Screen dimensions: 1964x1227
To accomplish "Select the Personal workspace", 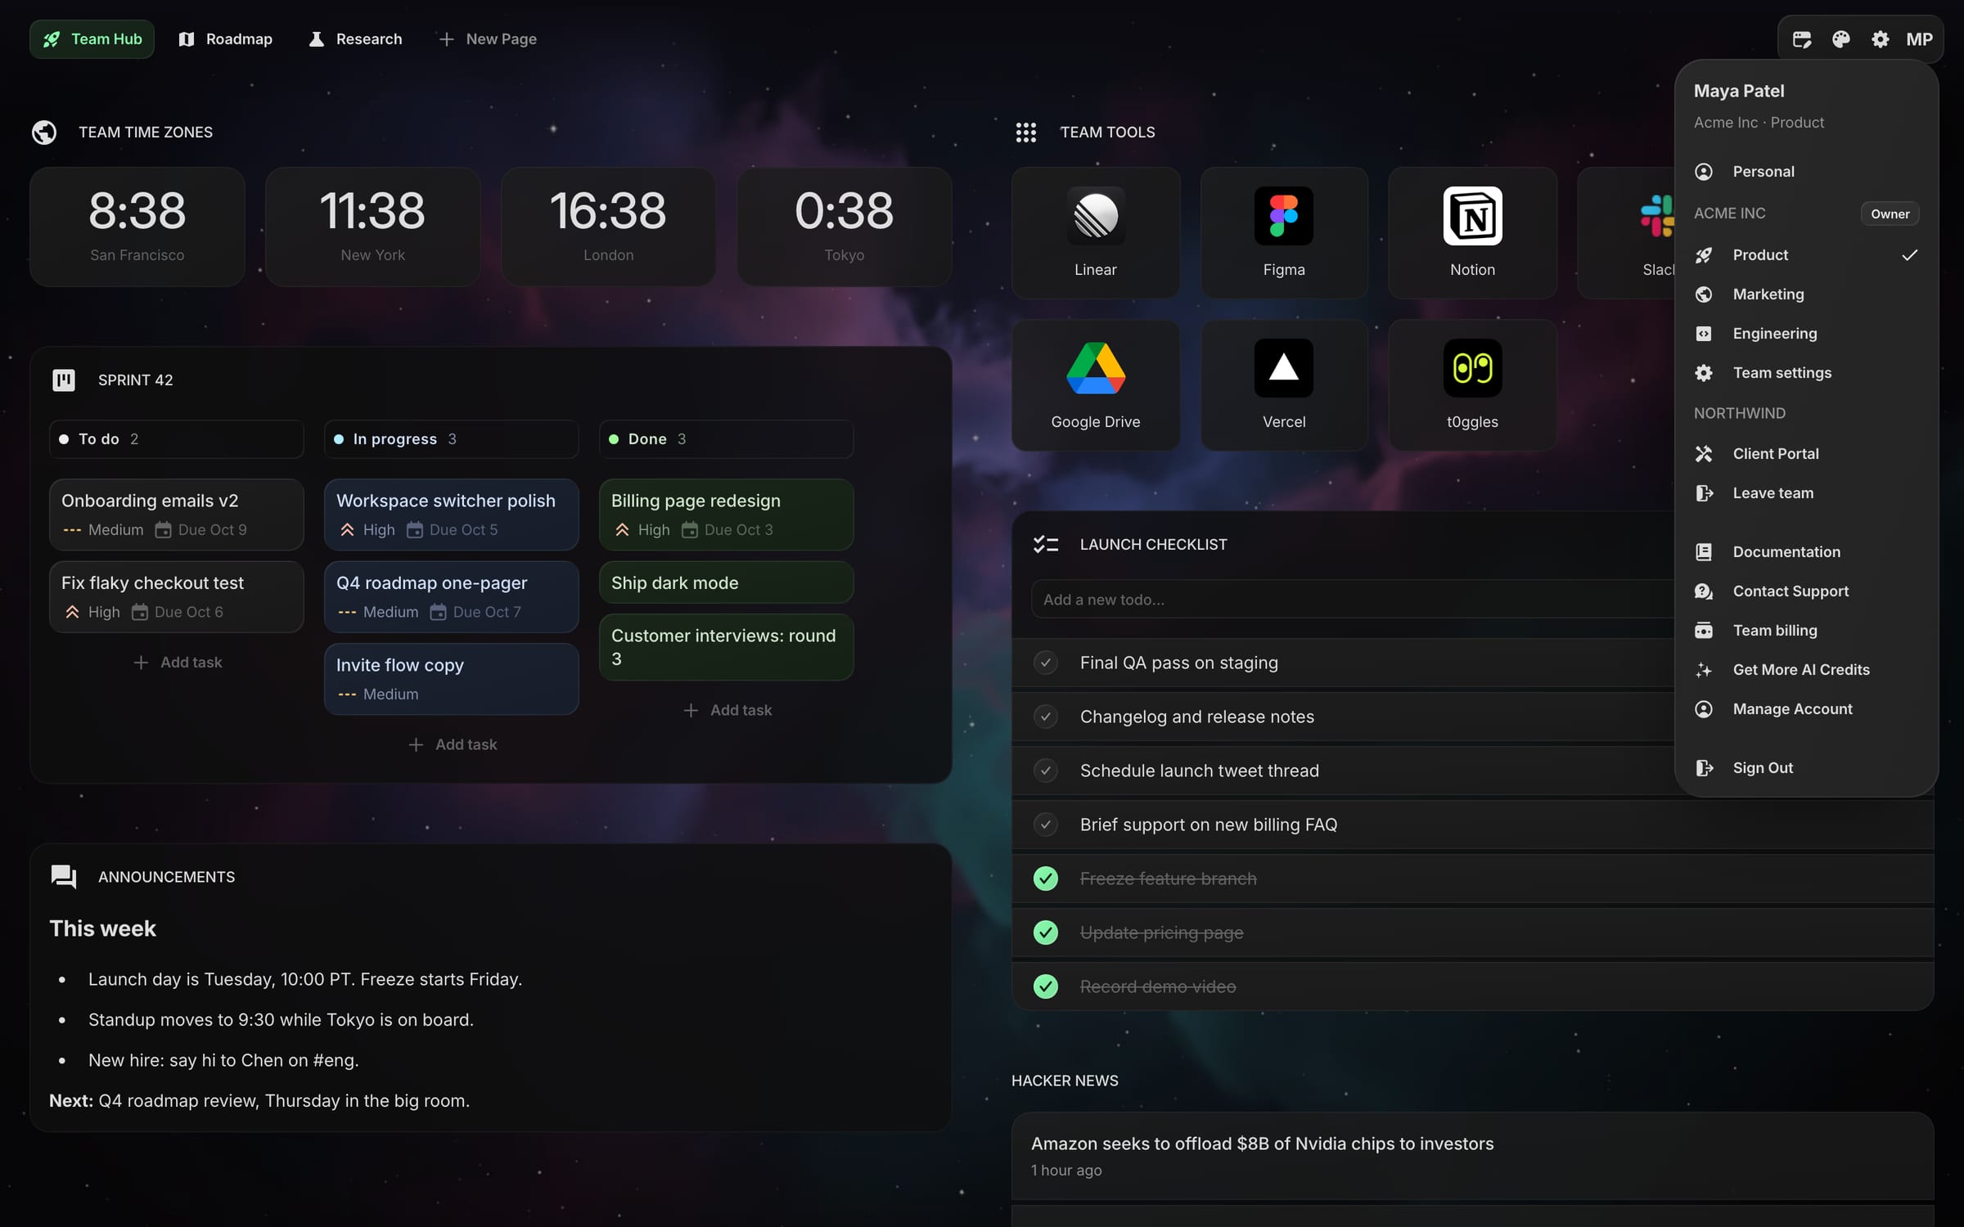I will pyautogui.click(x=1806, y=172).
